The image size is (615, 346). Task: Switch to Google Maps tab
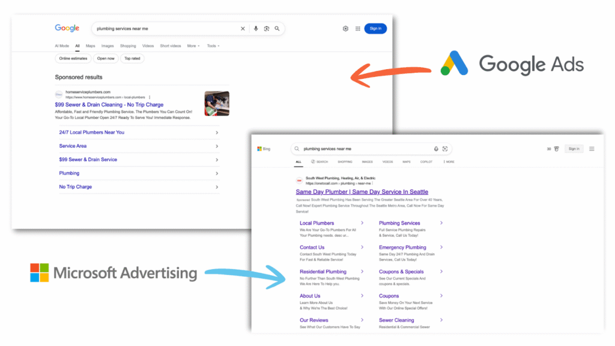coord(91,46)
